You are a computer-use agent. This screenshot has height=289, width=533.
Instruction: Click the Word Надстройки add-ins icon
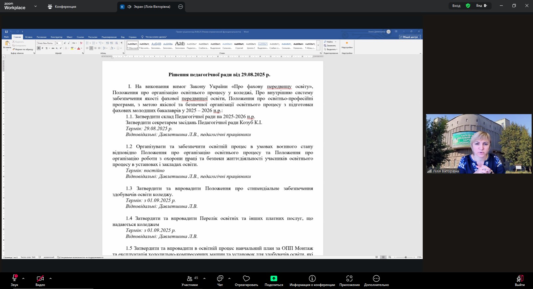pyautogui.click(x=347, y=43)
